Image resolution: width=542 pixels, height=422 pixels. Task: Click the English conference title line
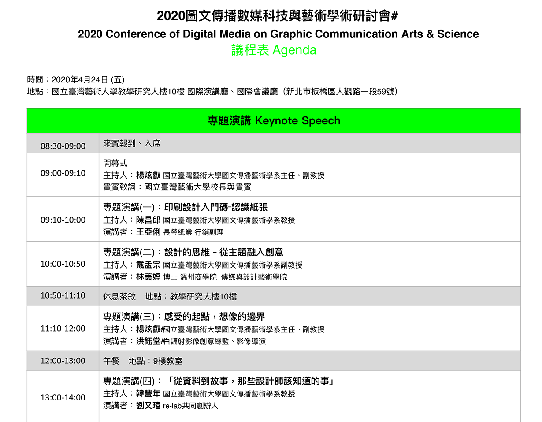[x=278, y=34]
